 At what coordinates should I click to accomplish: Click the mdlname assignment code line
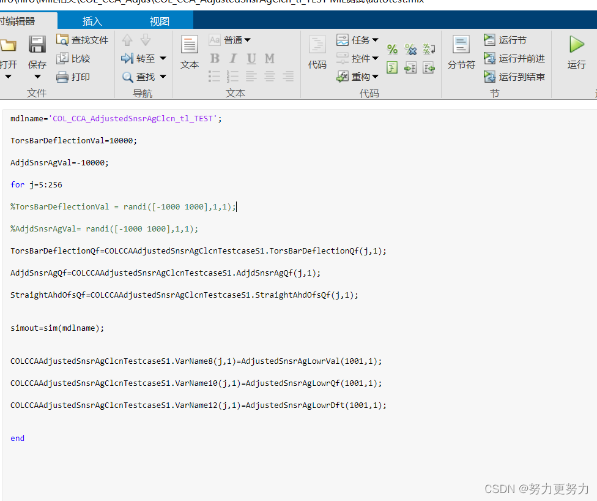tap(116, 119)
